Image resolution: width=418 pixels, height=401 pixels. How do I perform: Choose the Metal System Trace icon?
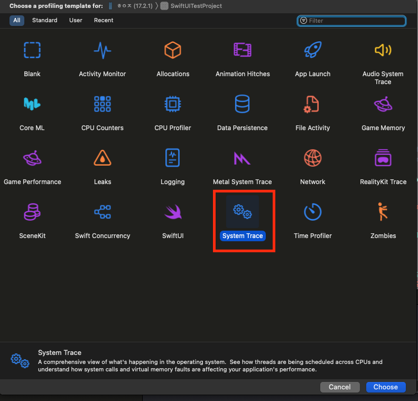(x=242, y=158)
